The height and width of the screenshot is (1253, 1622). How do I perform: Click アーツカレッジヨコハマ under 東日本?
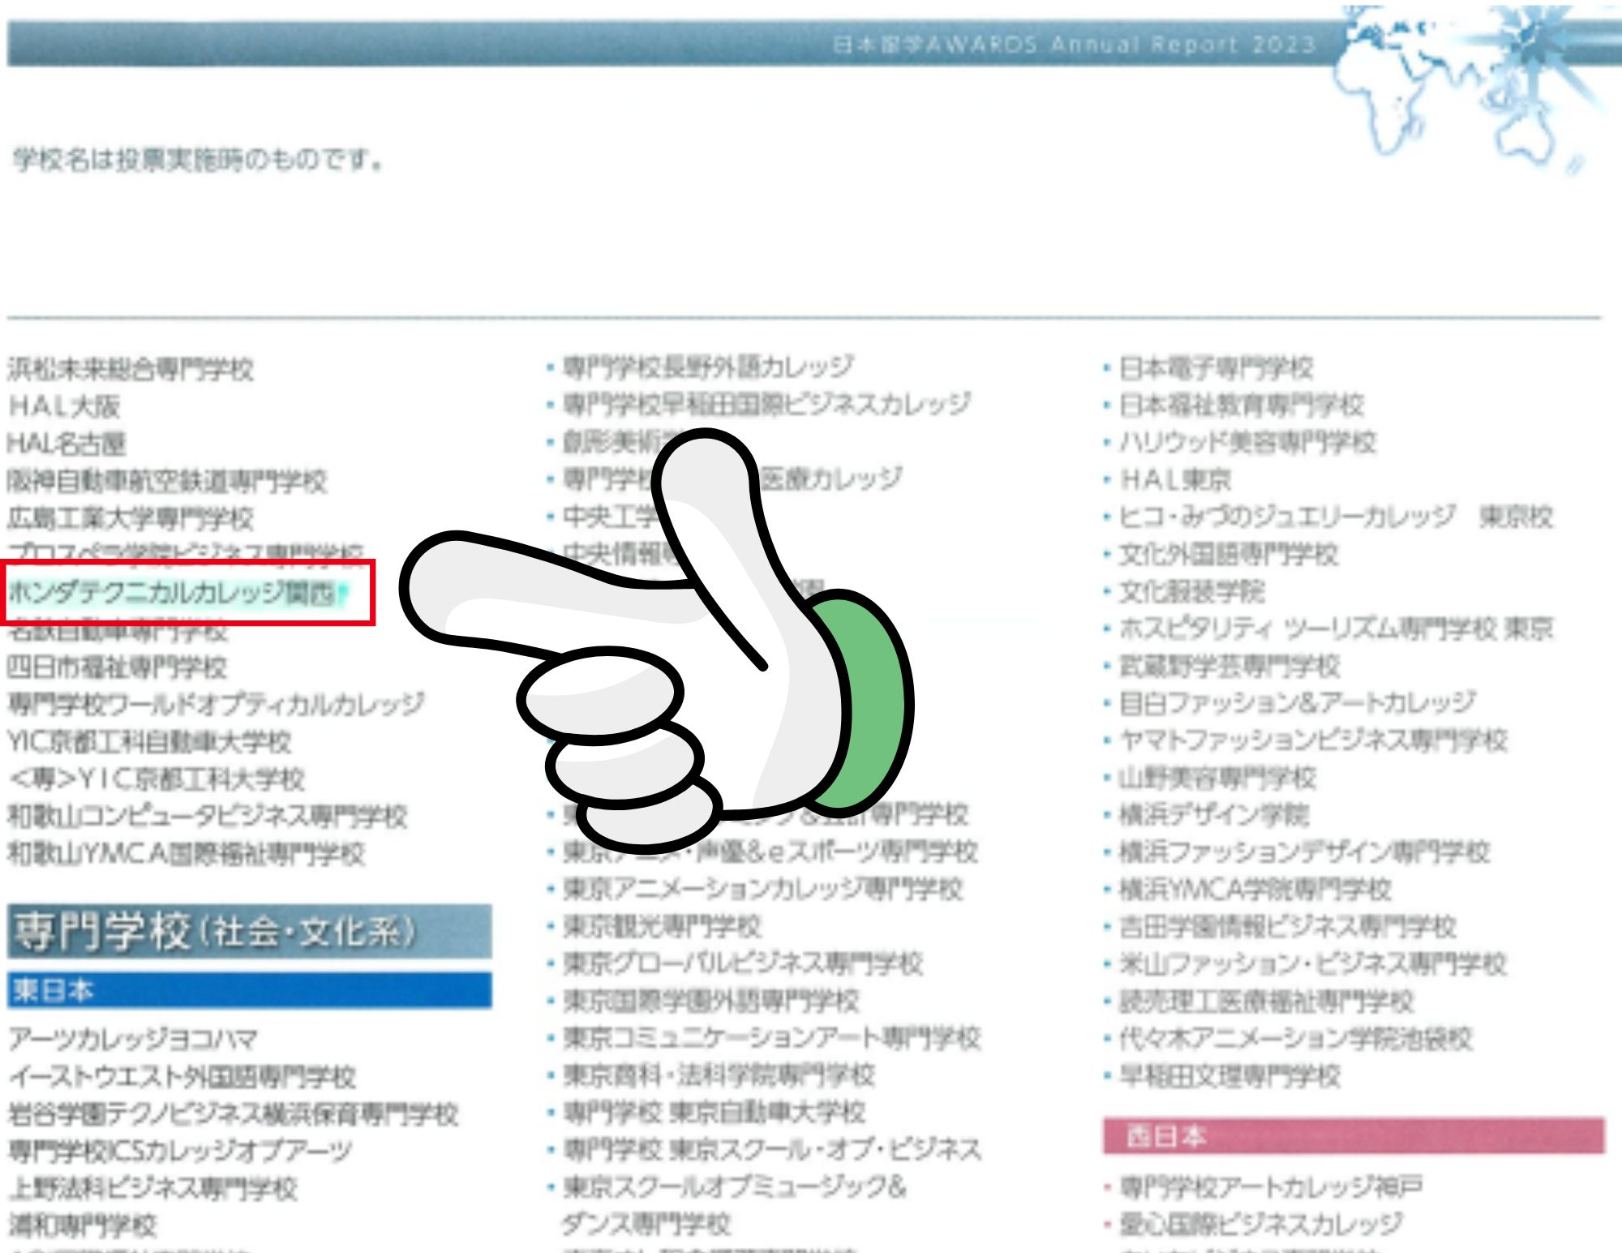133,1039
